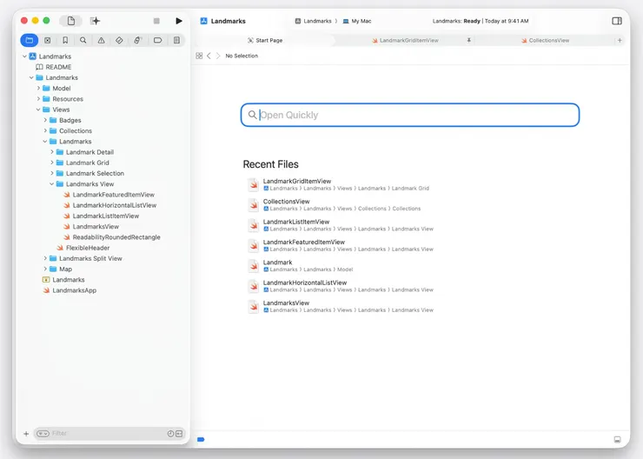Image resolution: width=643 pixels, height=459 pixels.
Task: Expand the Collections folder
Action: [45, 131]
